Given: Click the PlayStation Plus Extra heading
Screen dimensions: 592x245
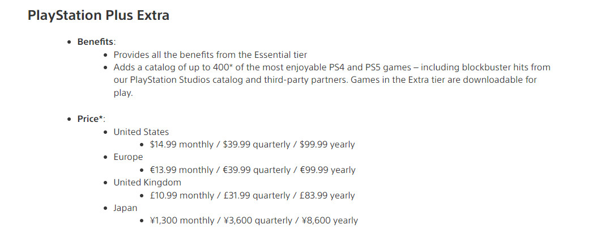Looking at the screenshot, I should [98, 15].
